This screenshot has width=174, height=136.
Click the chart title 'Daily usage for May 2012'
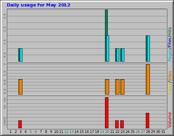[x=38, y=5]
